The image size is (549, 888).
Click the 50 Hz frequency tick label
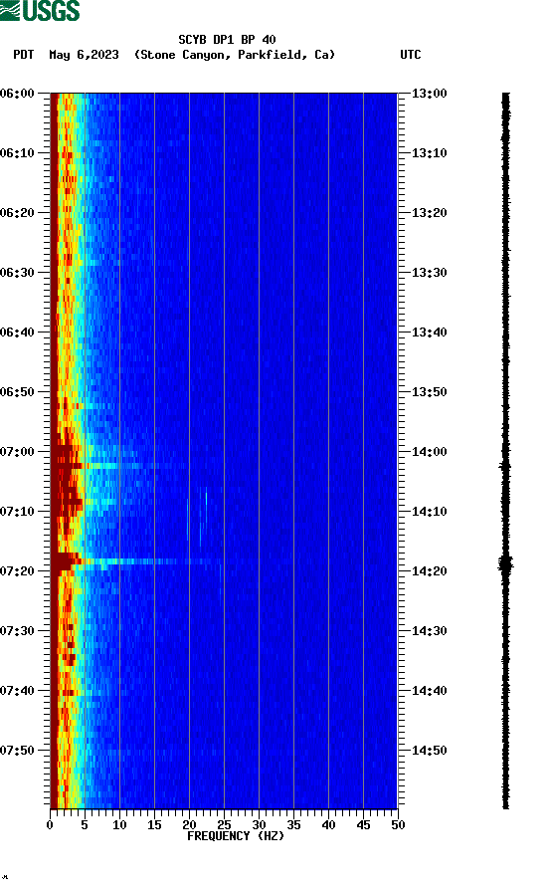click(x=398, y=825)
